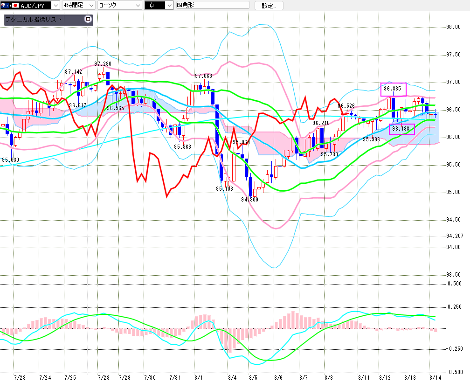Click the 97.50 price axis label
Viewport: 470px width, 382px height.
point(453,55)
